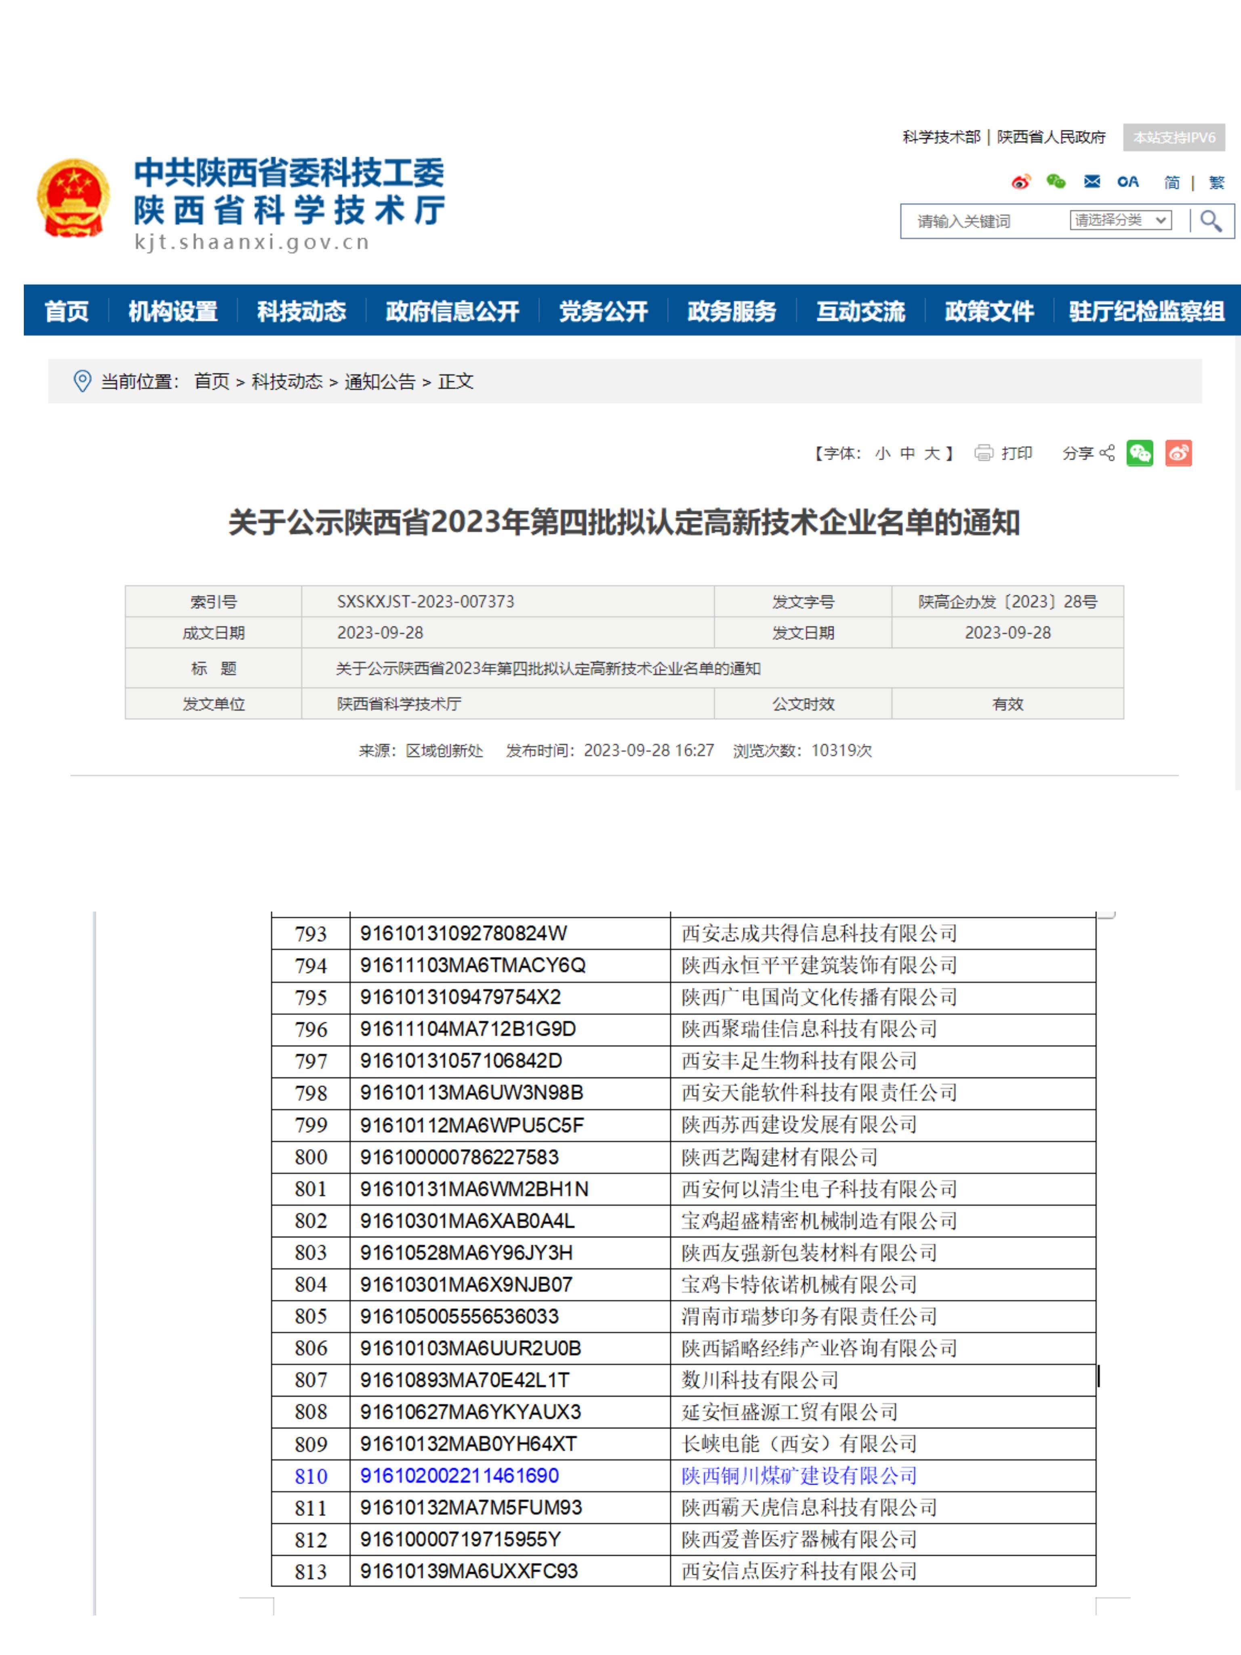
Task: Set font size to 小
Action: 883,453
